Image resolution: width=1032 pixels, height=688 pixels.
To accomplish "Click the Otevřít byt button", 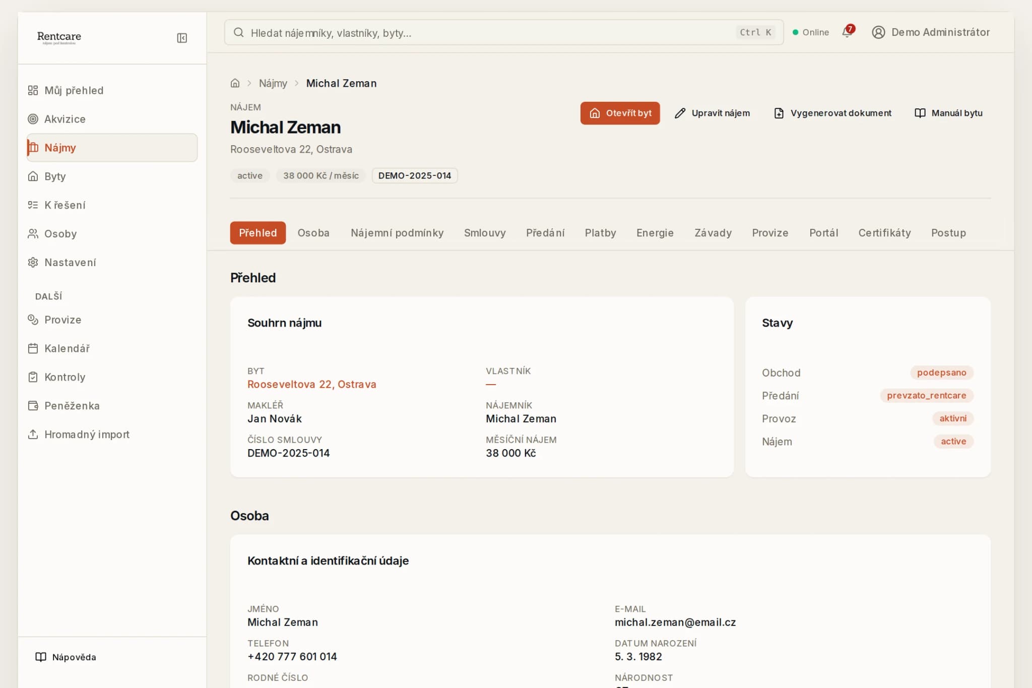I will coord(620,113).
